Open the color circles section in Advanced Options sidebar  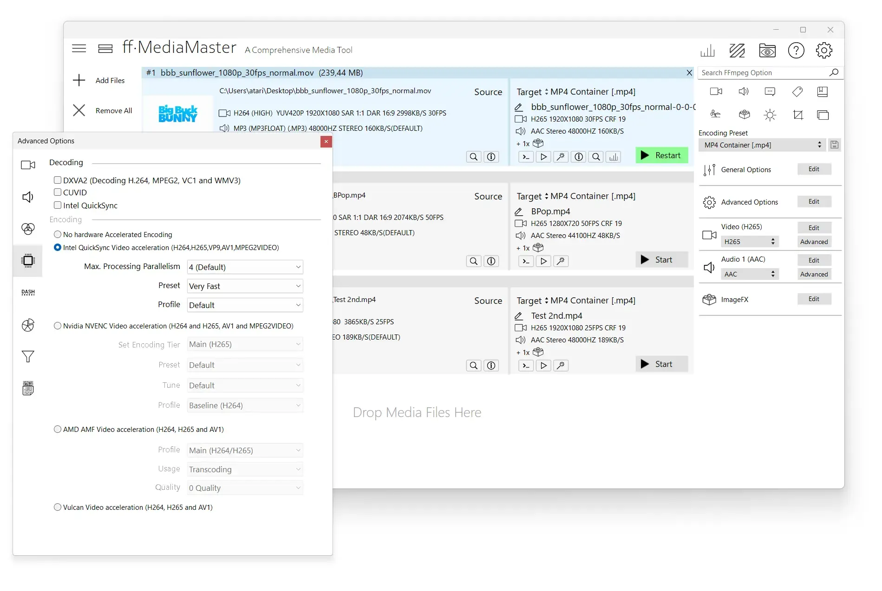point(28,229)
